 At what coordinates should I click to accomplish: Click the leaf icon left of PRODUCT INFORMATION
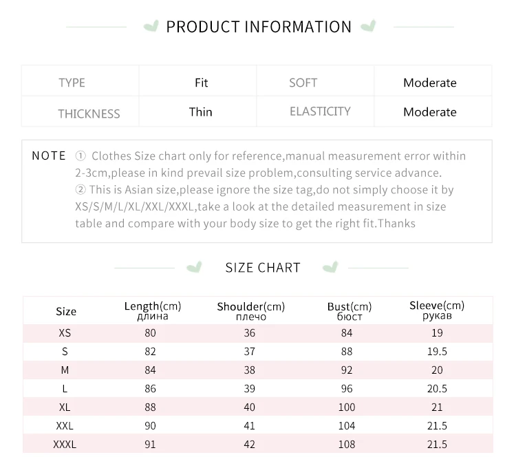tap(151, 26)
